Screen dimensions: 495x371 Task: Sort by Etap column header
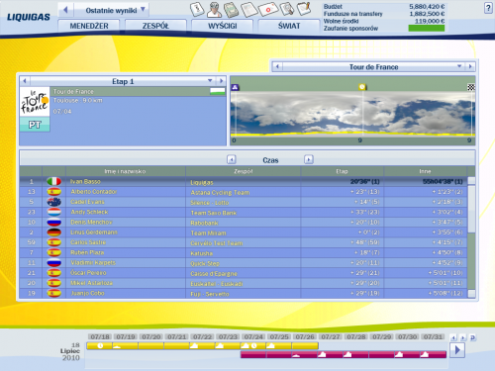(x=342, y=171)
